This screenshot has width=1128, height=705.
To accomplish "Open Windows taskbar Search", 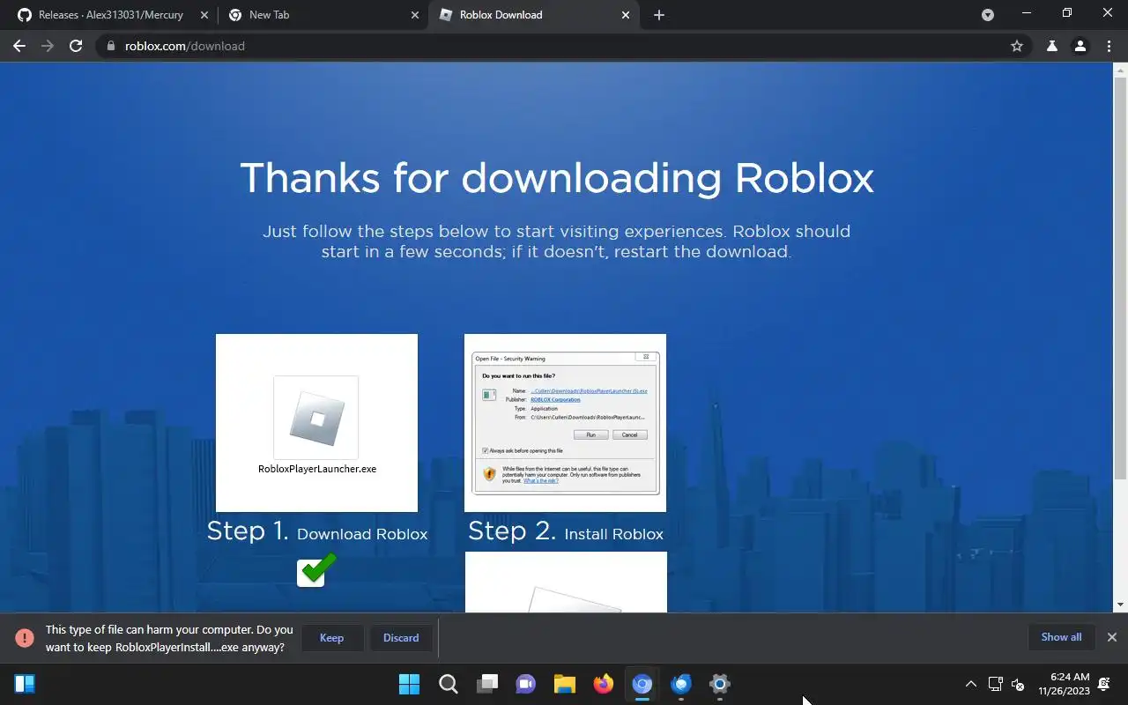I will click(x=448, y=684).
